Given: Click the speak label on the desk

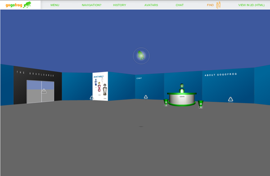Looking at the screenshot, I should pyautogui.click(x=182, y=97).
